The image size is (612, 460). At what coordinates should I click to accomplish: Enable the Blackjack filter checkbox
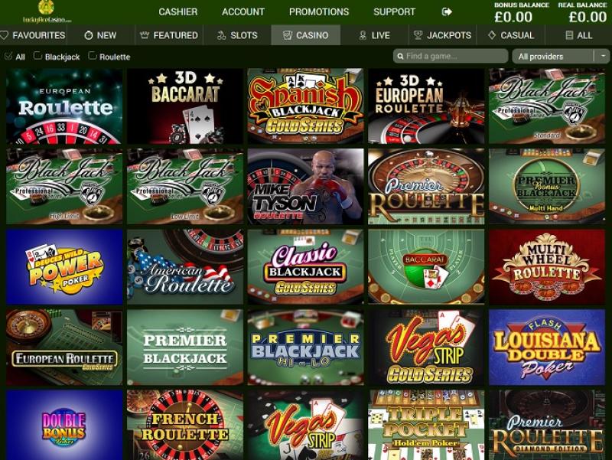[x=37, y=56]
